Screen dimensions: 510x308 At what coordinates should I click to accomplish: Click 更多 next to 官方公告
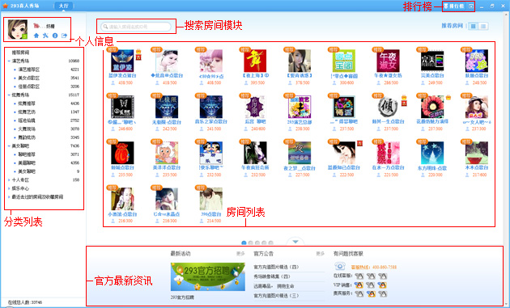[321, 253]
